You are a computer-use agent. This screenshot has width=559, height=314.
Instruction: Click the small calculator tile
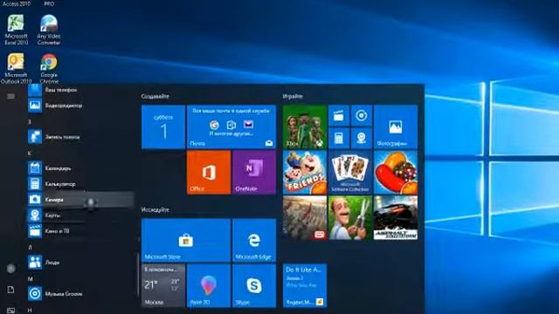[339, 138]
